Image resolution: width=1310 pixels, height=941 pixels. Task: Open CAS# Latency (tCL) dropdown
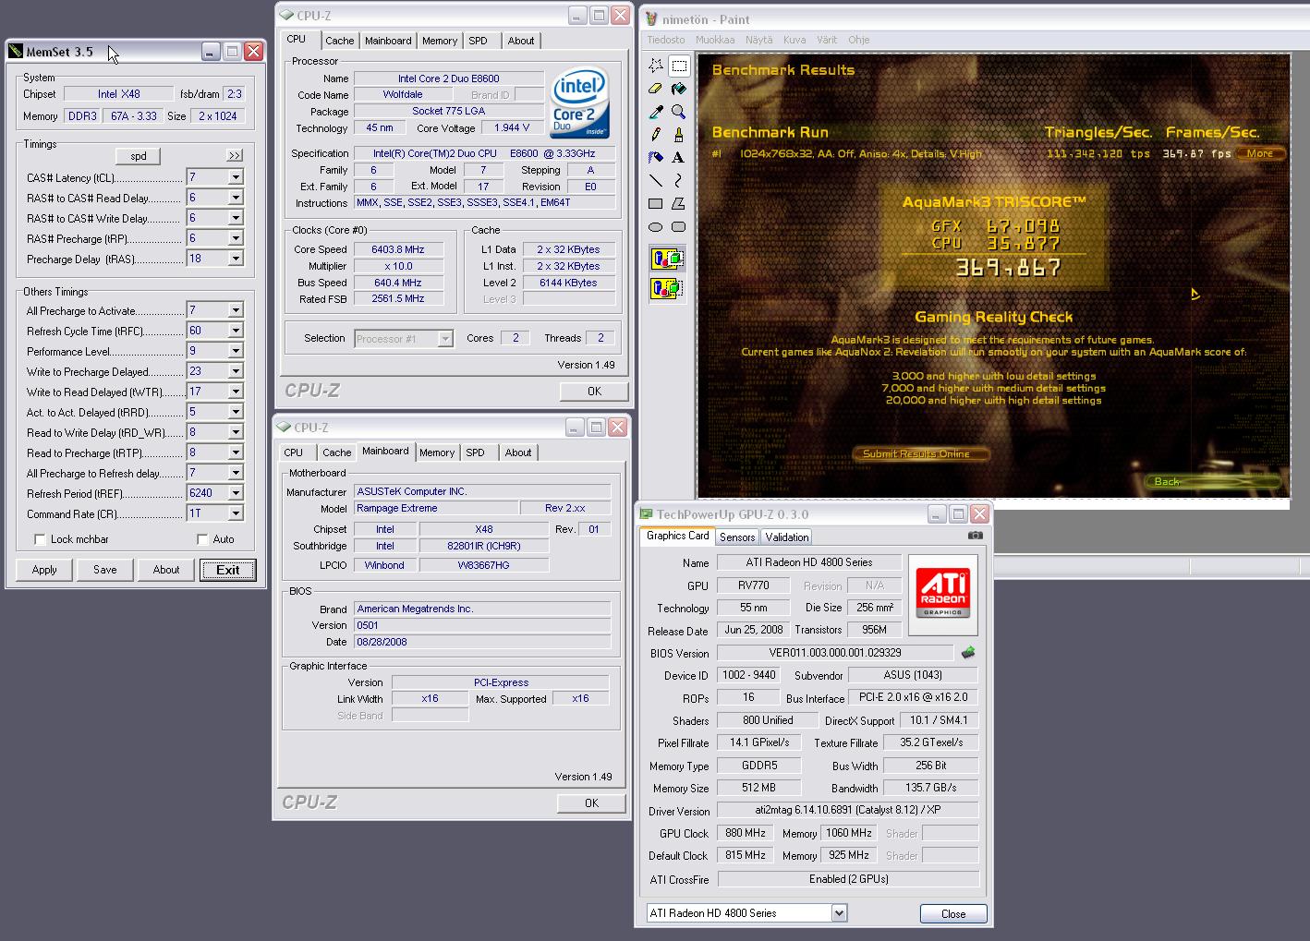(x=236, y=177)
